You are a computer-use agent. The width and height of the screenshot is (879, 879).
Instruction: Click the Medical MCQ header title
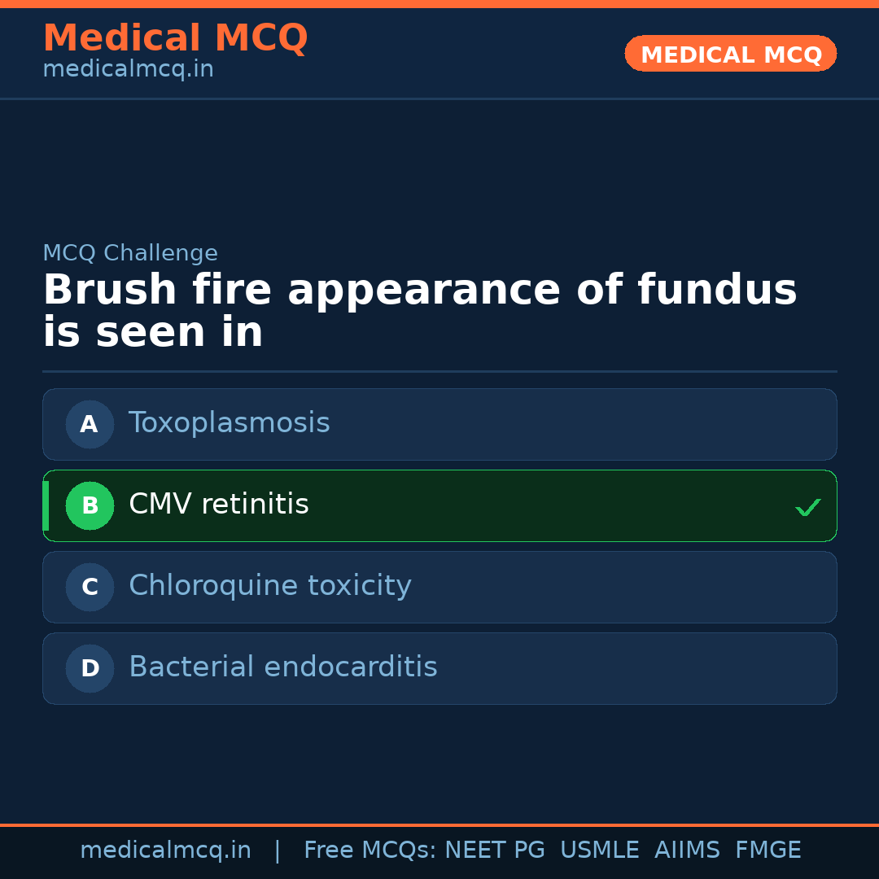pyautogui.click(x=175, y=38)
